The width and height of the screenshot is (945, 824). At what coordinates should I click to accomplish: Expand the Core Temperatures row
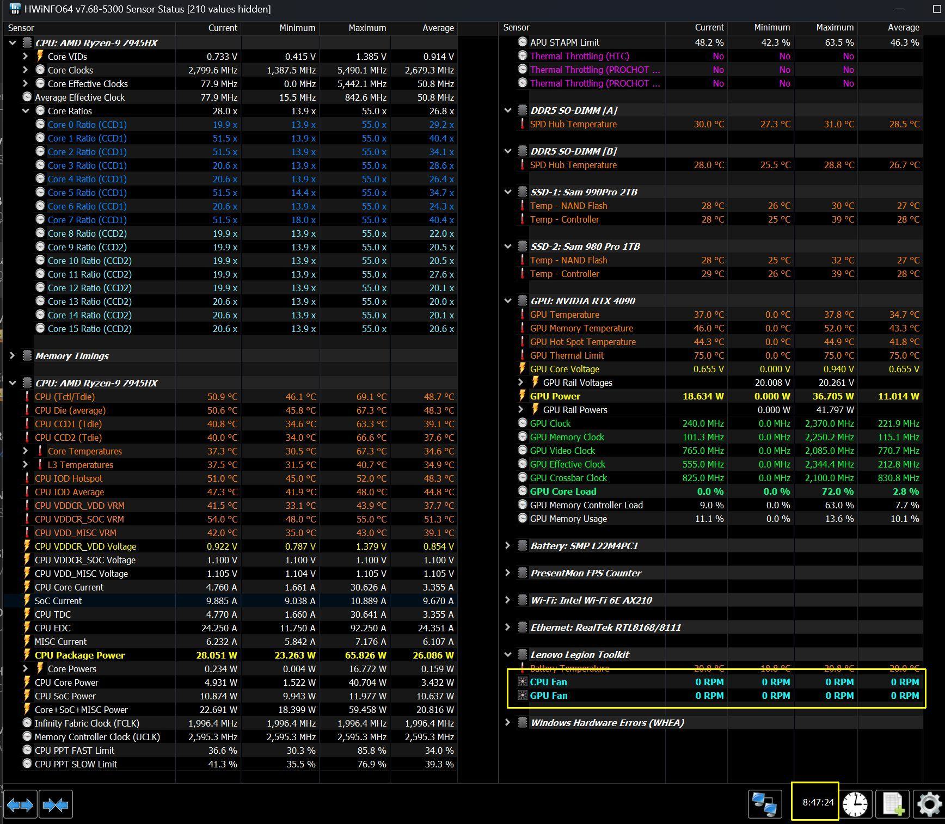[x=25, y=451]
